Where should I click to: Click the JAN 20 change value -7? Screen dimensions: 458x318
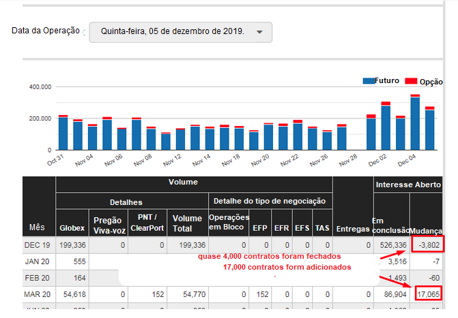coord(436,261)
